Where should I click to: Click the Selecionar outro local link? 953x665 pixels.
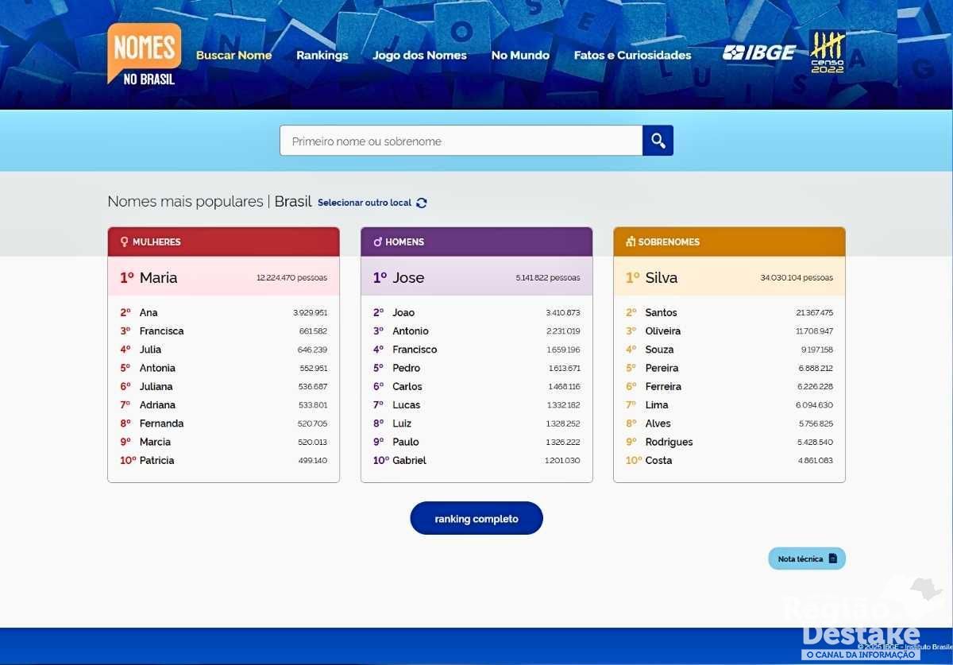click(365, 203)
